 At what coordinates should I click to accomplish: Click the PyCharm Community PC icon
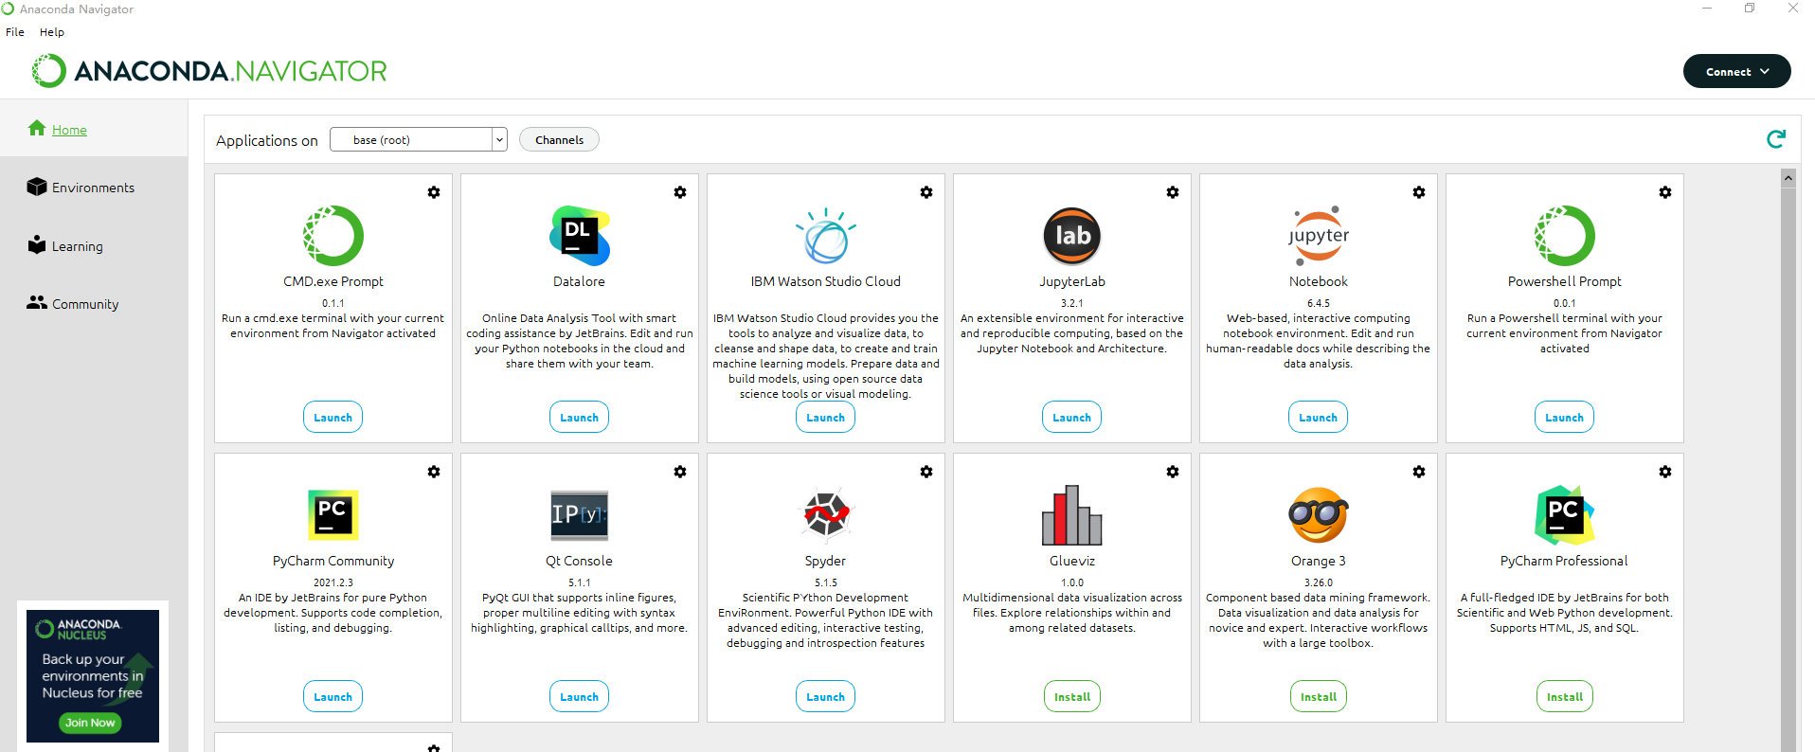click(x=333, y=515)
